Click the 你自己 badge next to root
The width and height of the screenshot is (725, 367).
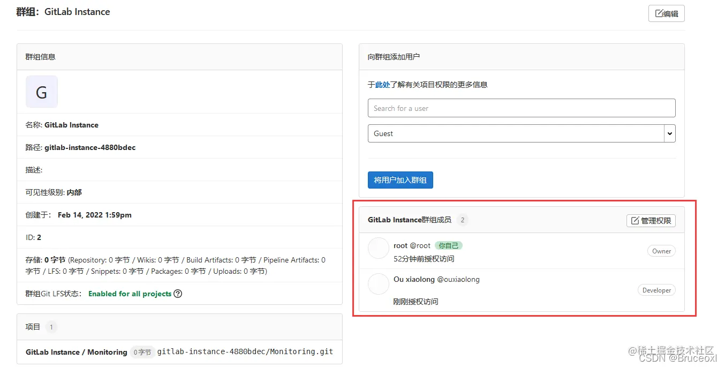[448, 245]
